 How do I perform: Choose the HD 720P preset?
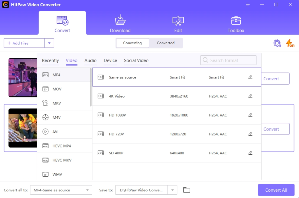tap(177, 134)
